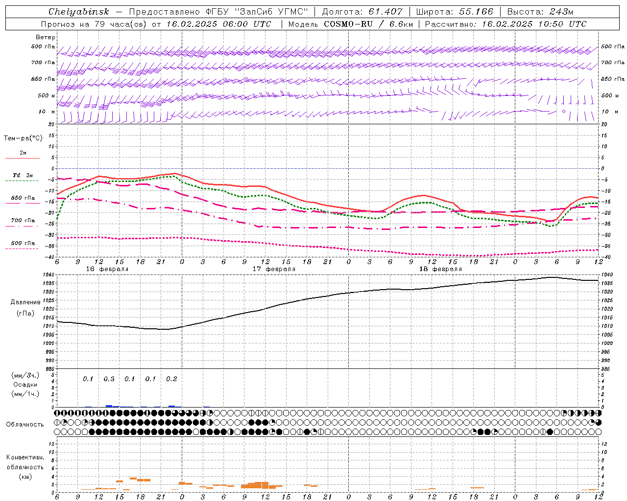Screen dimensions: 627x501
Task: Click the red 2м temperature legend line
Action: pos(23,158)
